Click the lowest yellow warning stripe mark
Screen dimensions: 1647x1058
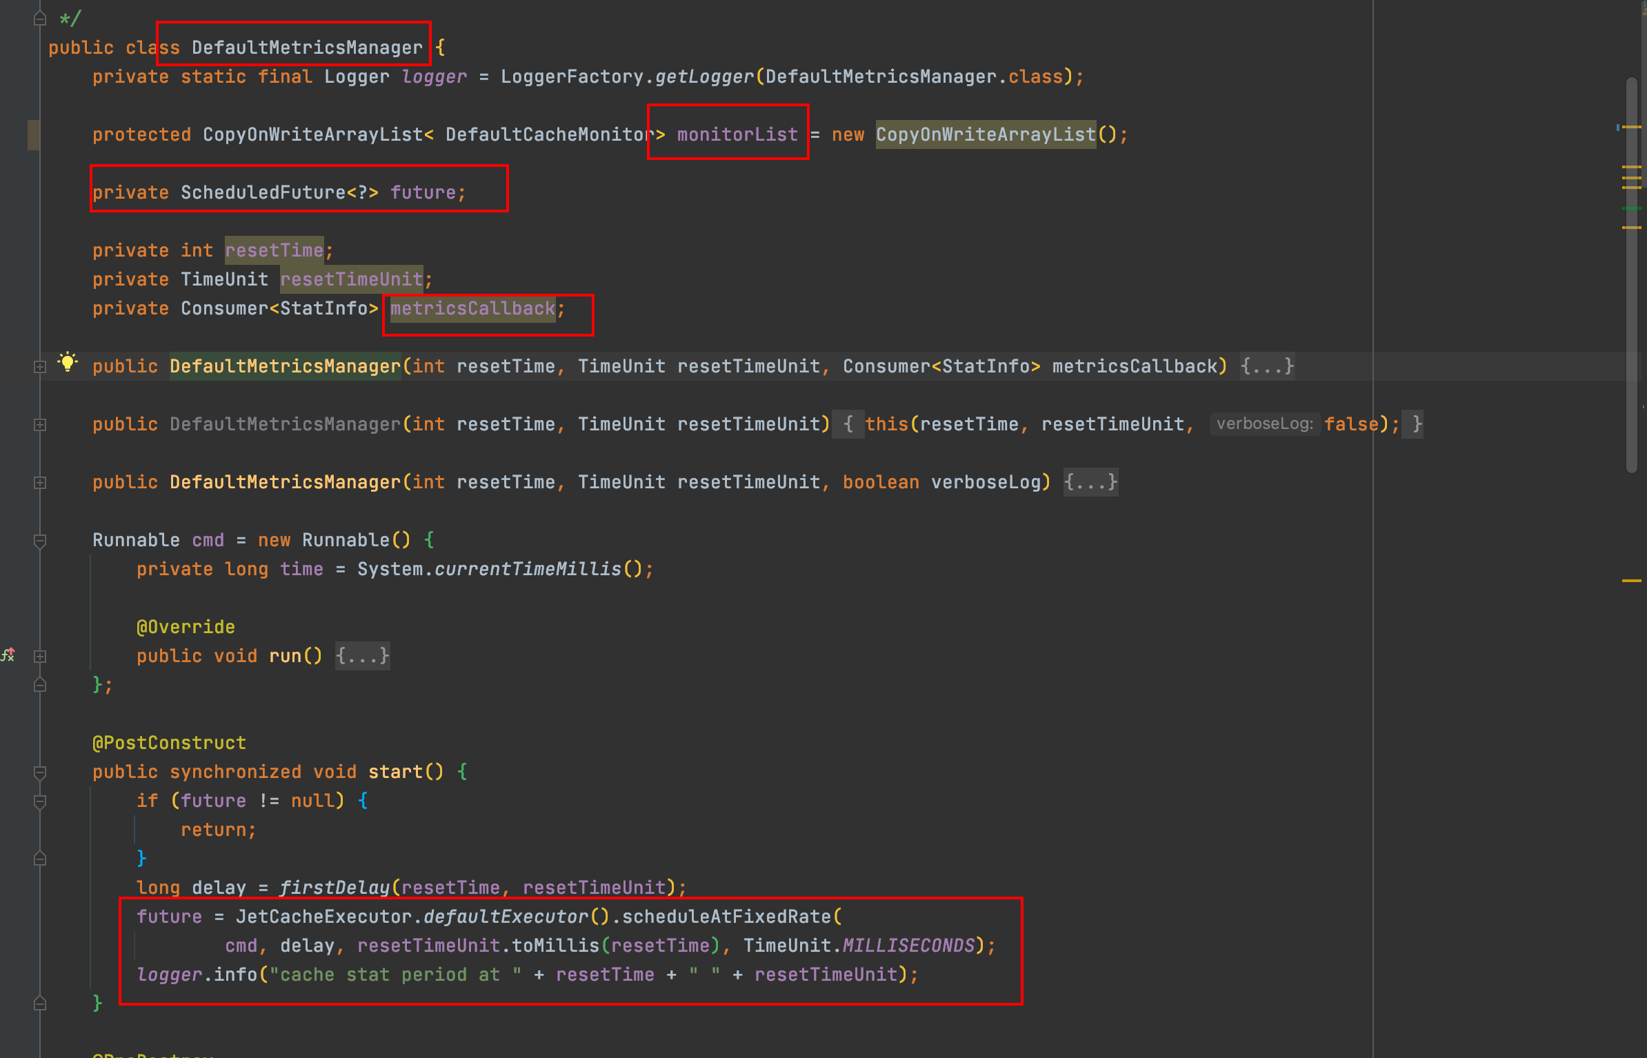click(1631, 581)
